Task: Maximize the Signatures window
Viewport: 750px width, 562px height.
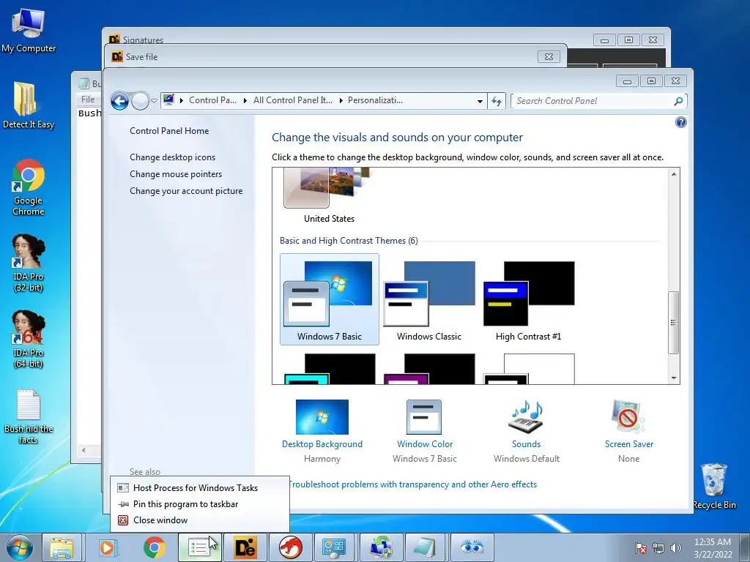Action: tap(628, 40)
